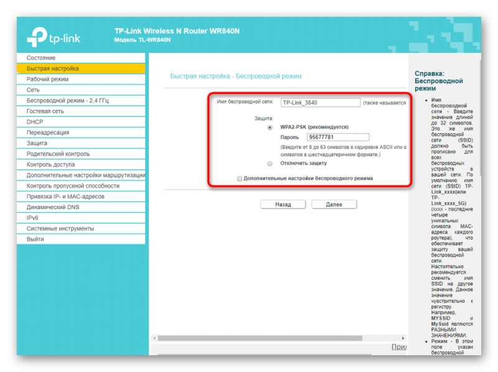Open Переадресация section
This screenshot has height=372, width=498.
[x=81, y=133]
